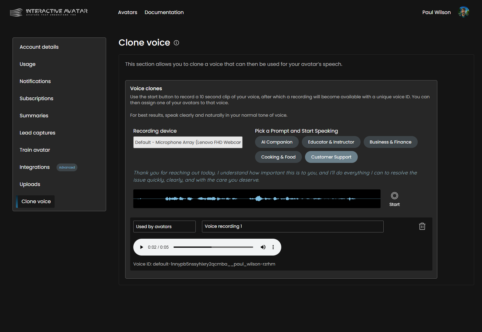Go to Avatars in top navigation
This screenshot has height=332, width=482.
pyautogui.click(x=127, y=12)
